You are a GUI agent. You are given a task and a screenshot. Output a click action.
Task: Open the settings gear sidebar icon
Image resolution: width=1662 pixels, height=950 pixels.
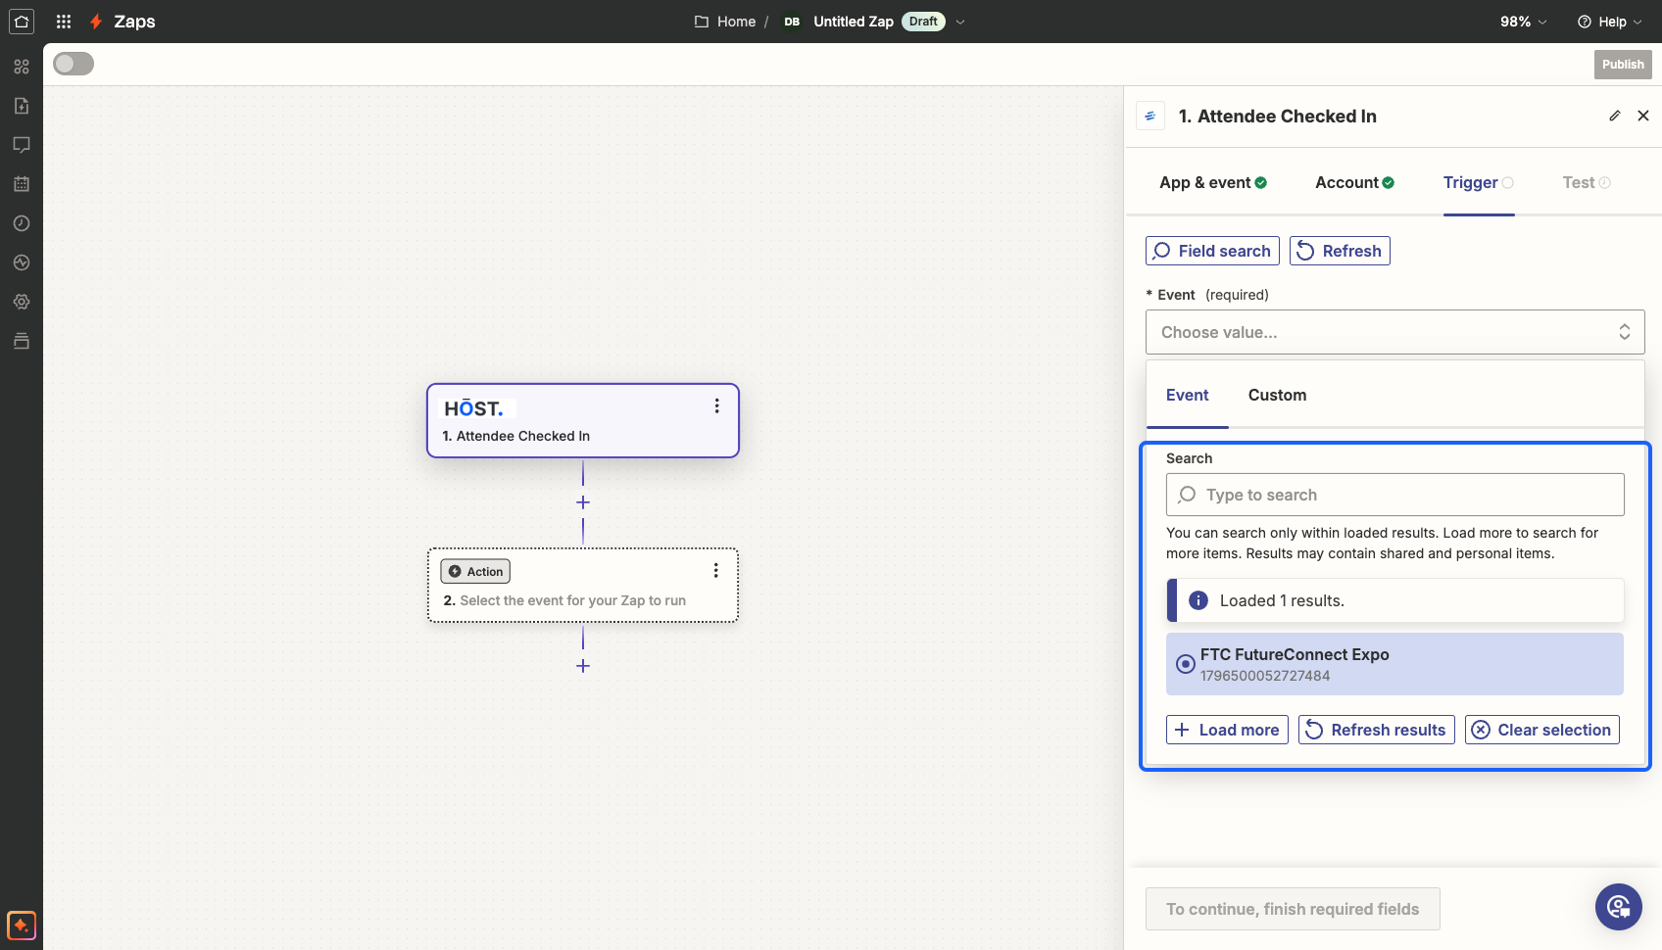[22, 302]
